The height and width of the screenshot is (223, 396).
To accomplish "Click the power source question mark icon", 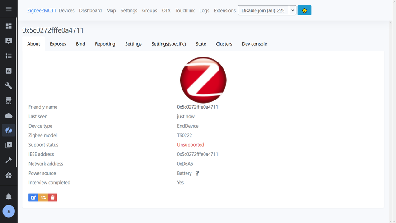I will (197, 173).
